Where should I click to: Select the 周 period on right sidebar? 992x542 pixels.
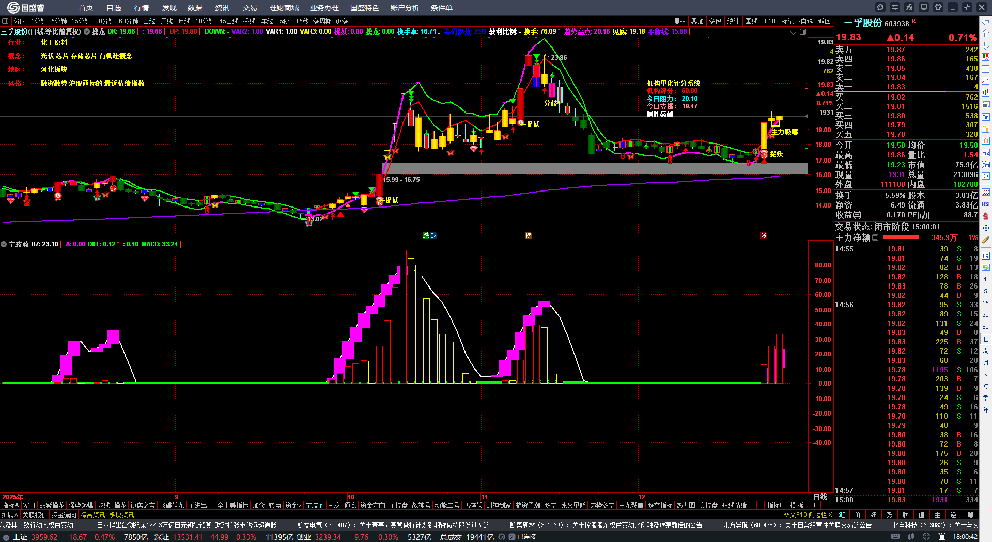(986, 351)
